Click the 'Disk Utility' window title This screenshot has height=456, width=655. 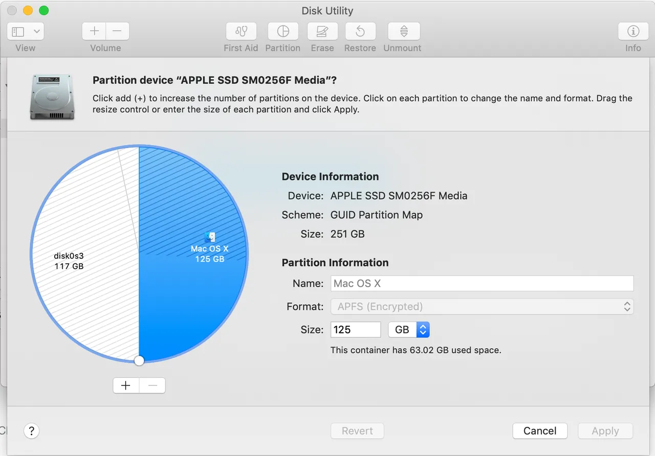pyautogui.click(x=327, y=11)
